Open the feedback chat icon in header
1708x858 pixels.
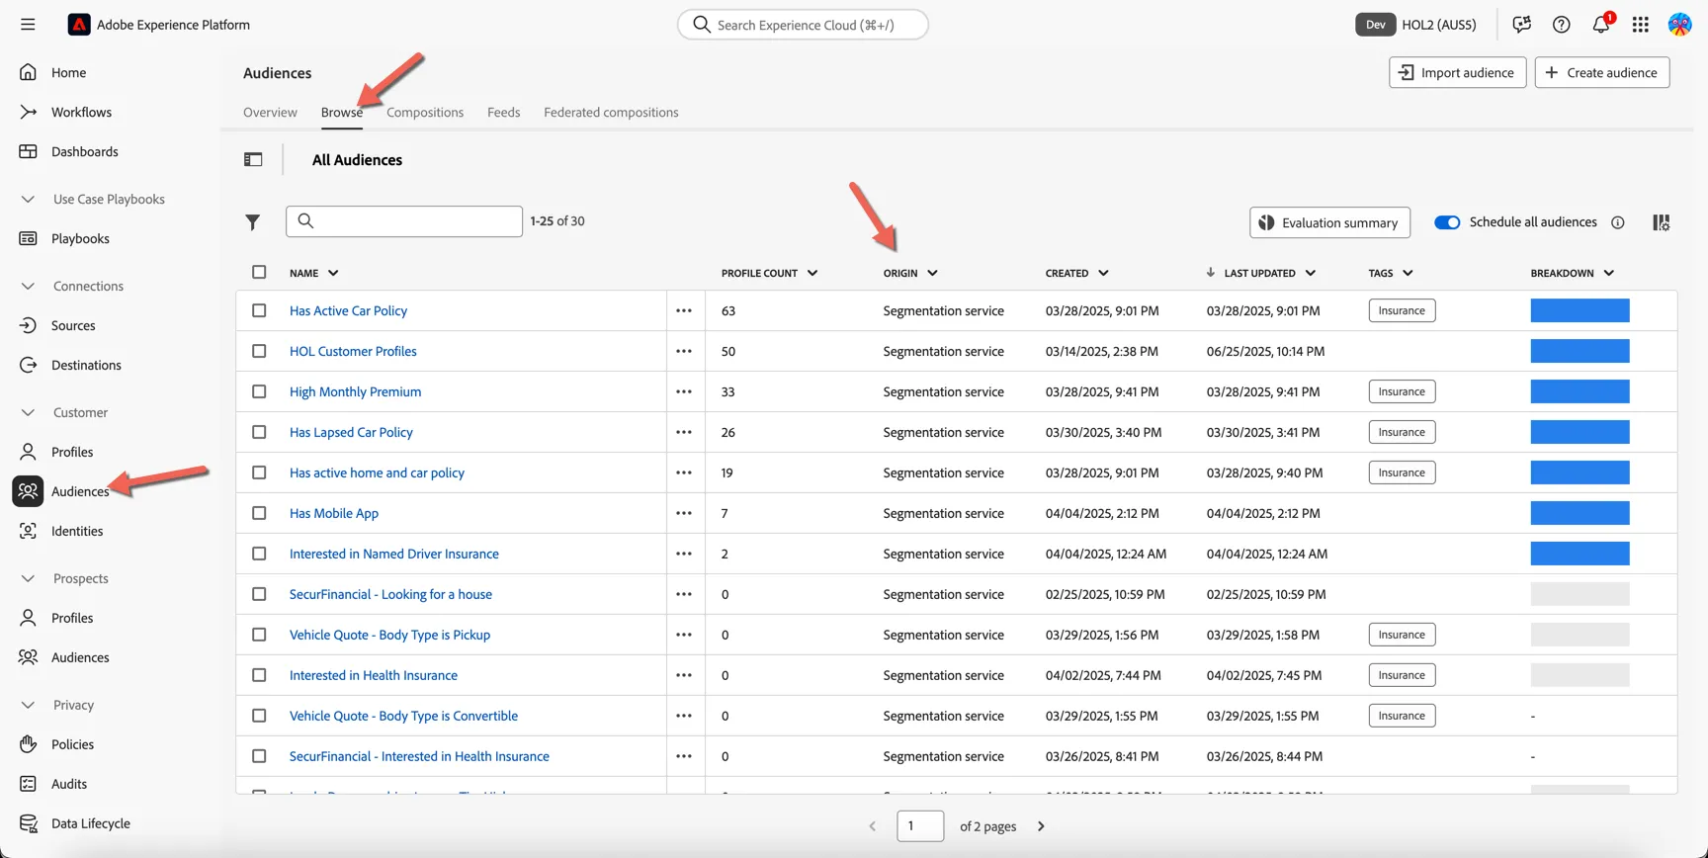[1521, 25]
